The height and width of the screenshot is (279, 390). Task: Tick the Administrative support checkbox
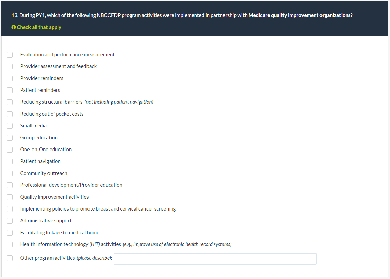coord(10,221)
